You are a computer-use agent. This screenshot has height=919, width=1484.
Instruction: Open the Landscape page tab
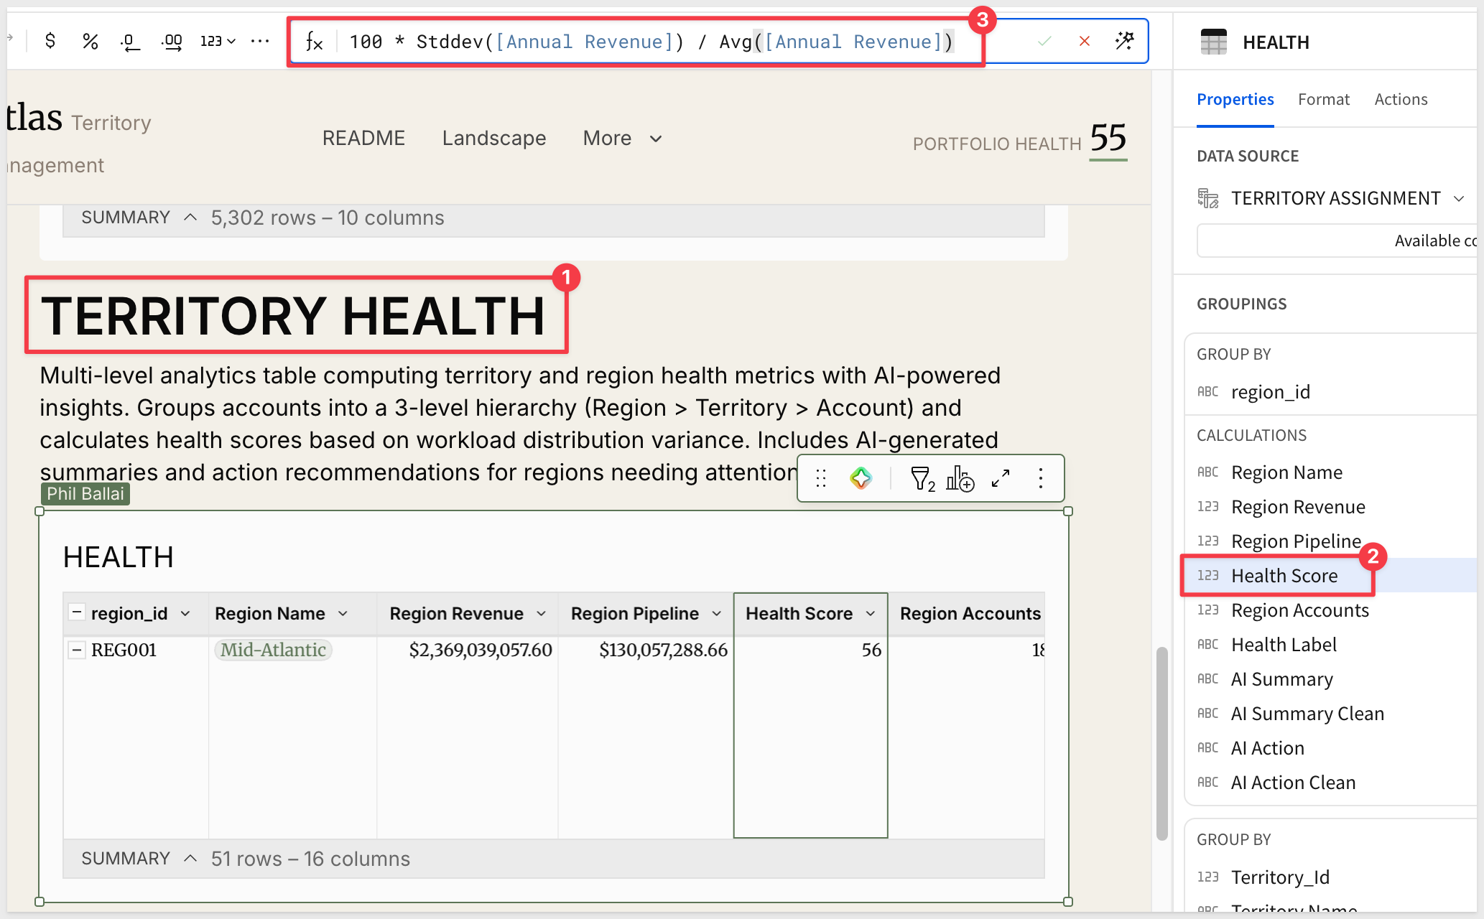pyautogui.click(x=494, y=138)
